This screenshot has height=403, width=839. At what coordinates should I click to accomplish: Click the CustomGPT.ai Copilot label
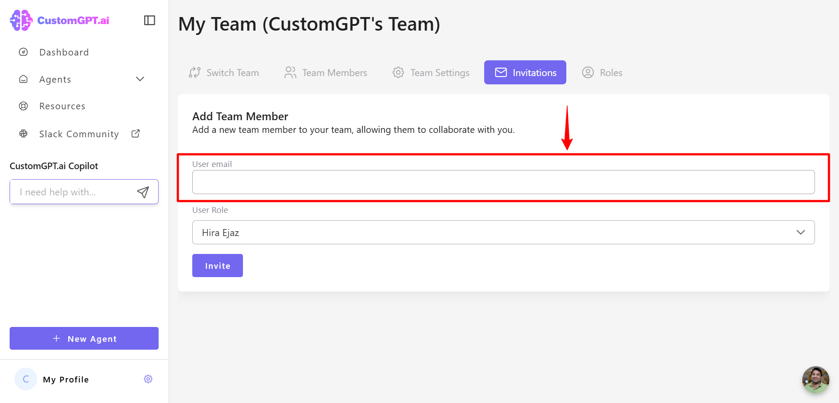coord(54,166)
